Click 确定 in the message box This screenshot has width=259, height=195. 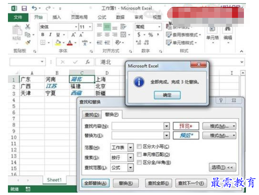(x=167, y=95)
